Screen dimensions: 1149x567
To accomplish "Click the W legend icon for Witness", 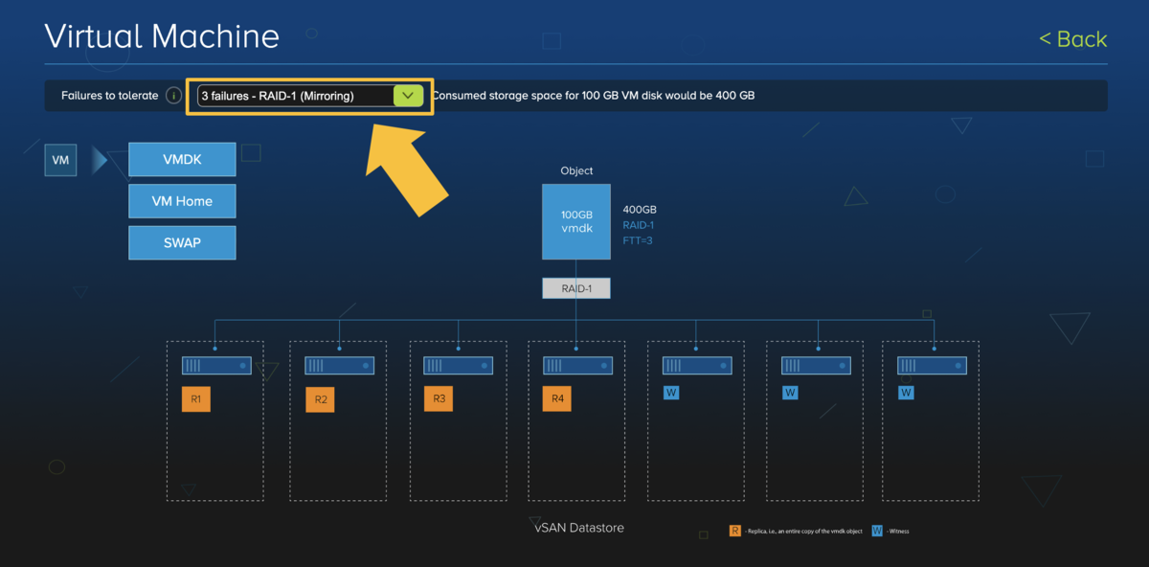I will tap(875, 530).
